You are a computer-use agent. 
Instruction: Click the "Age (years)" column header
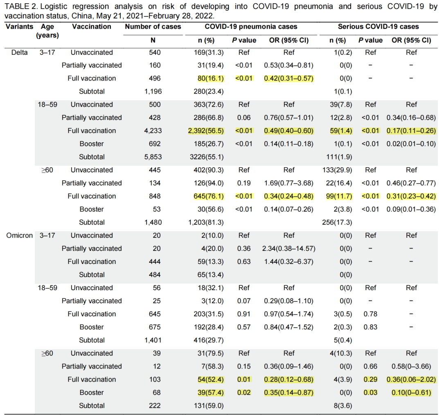47,31
